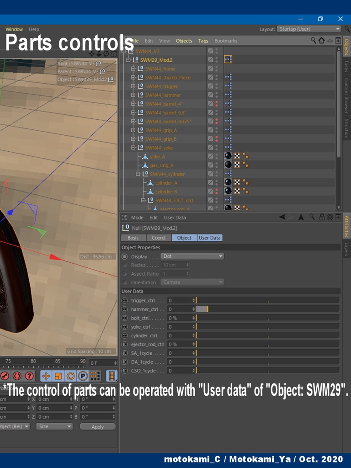This screenshot has width=351, height=468.
Task: Click the target circle icon in Attributes manager
Action: coord(330,217)
